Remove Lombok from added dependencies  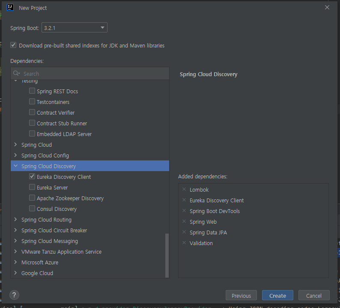[x=184, y=190]
